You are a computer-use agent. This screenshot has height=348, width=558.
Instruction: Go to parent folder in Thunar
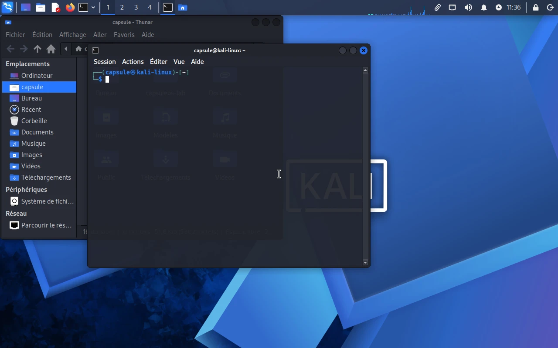[x=37, y=49]
